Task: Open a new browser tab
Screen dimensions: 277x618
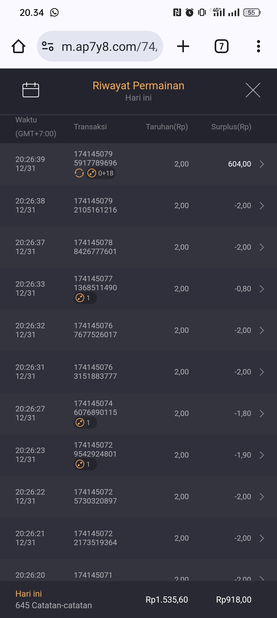Action: coord(183,46)
